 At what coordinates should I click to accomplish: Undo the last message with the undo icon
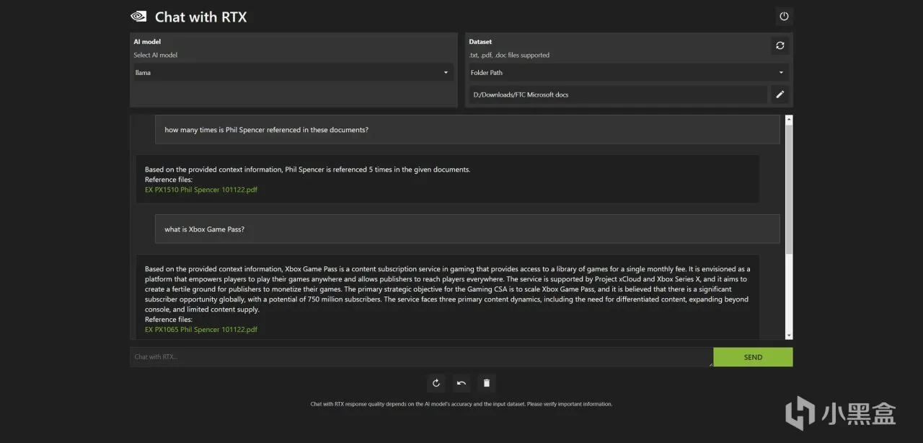(x=461, y=383)
